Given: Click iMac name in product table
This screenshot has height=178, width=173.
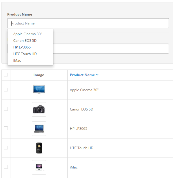Looking at the screenshot, I should (74, 167).
